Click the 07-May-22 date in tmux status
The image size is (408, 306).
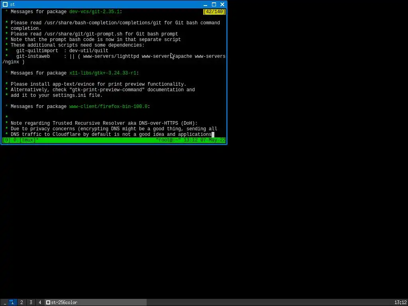(x=213, y=140)
